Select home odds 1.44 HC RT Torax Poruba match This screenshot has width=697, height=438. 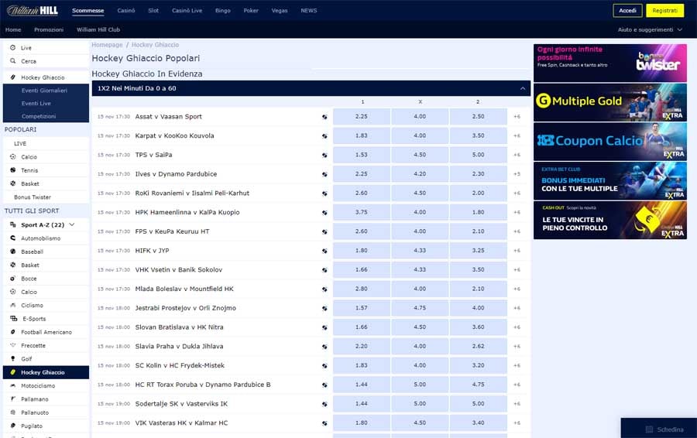(362, 385)
